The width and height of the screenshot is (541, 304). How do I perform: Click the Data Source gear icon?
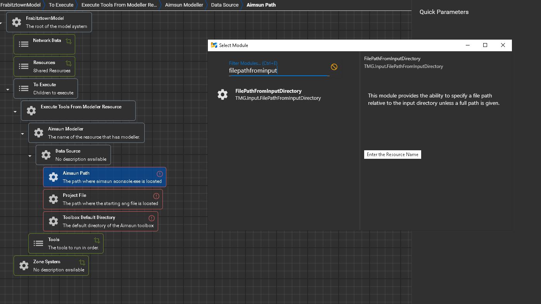(x=46, y=155)
